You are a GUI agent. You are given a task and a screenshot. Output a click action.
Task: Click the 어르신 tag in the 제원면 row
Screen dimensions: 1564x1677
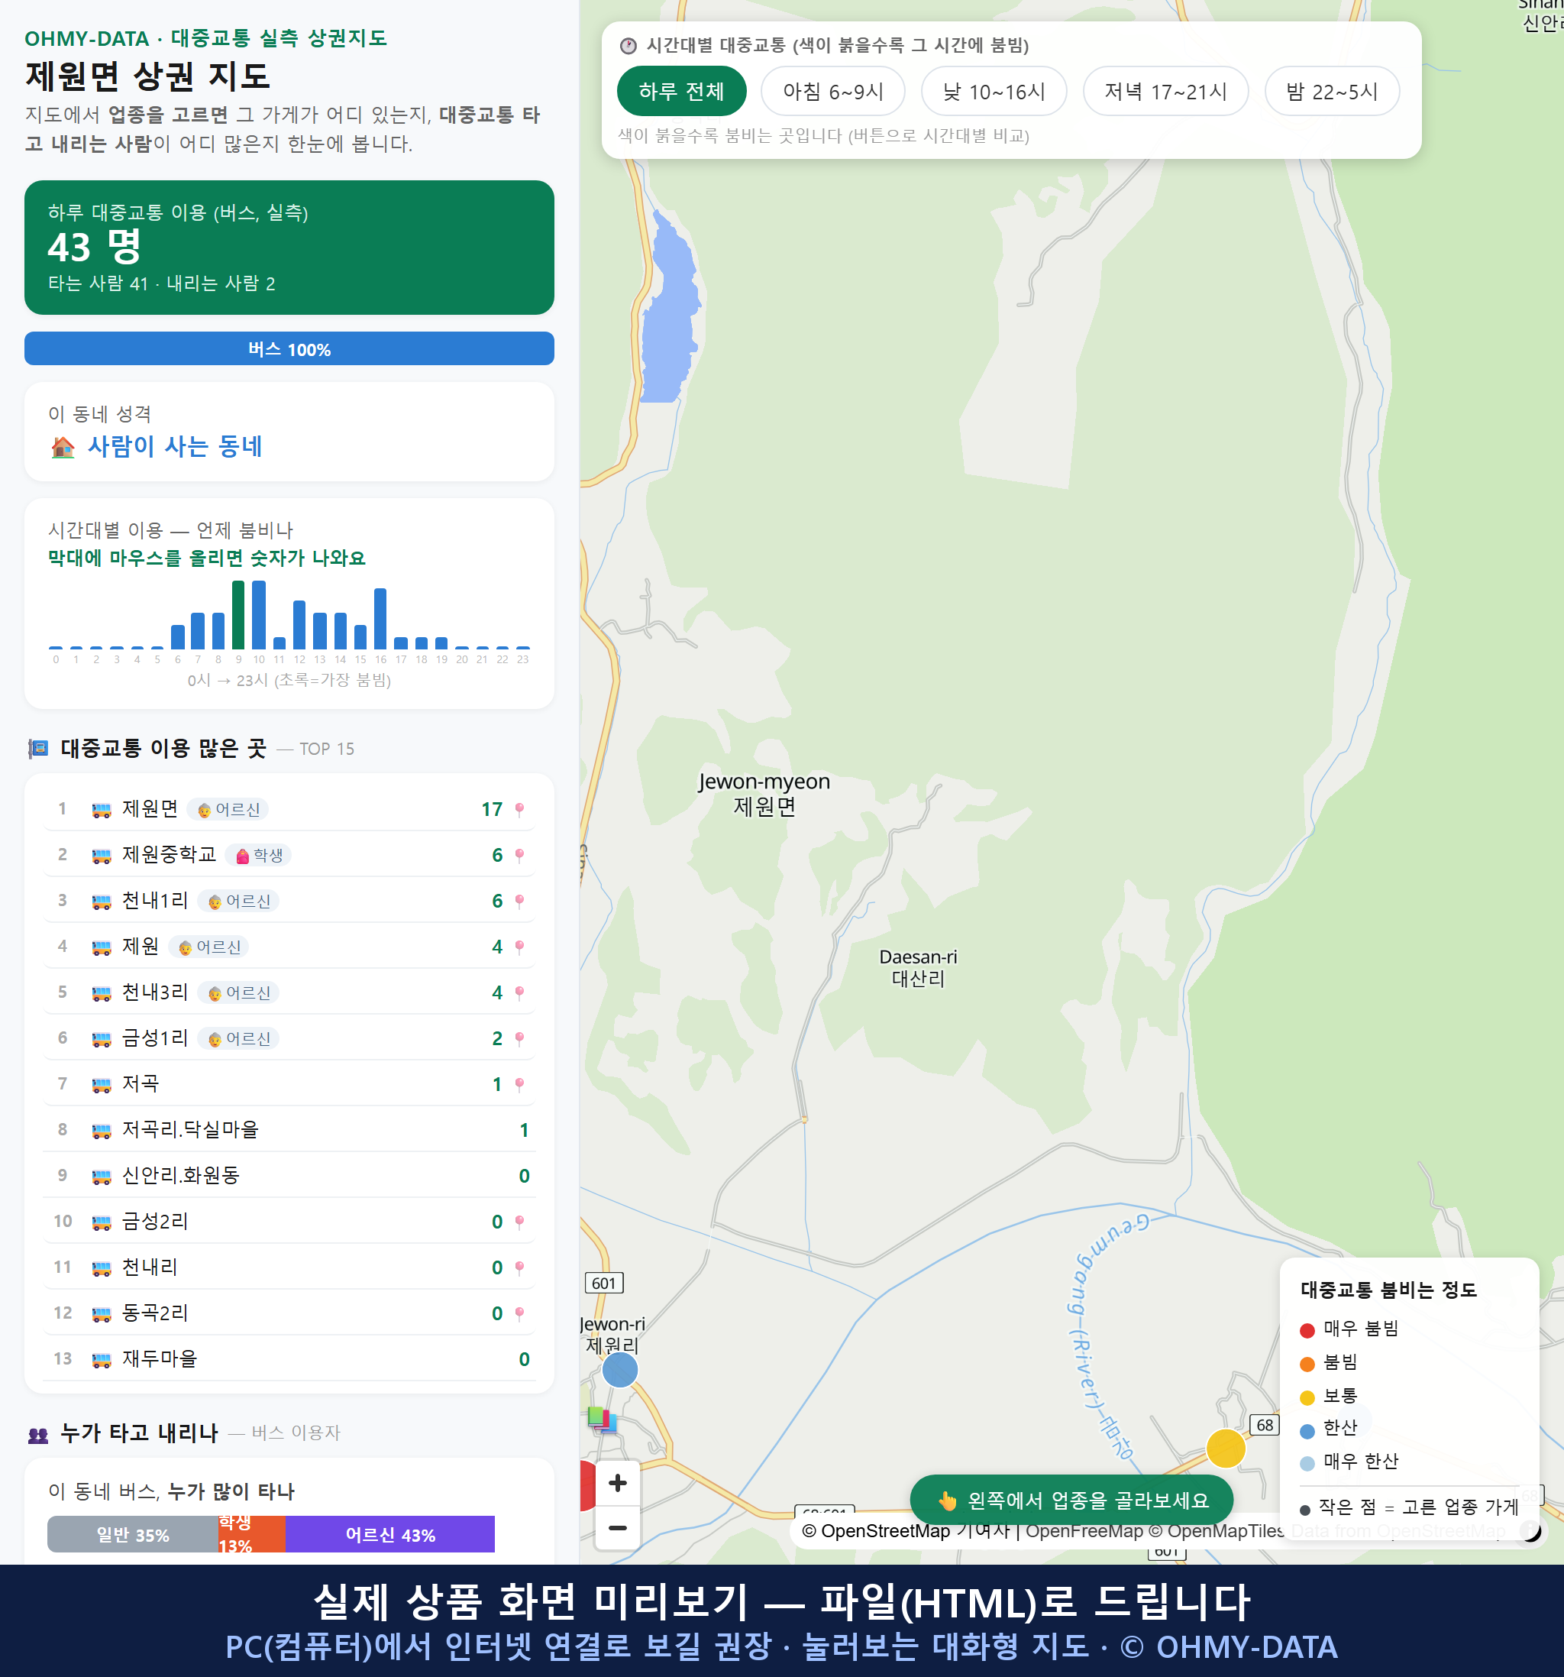228,810
